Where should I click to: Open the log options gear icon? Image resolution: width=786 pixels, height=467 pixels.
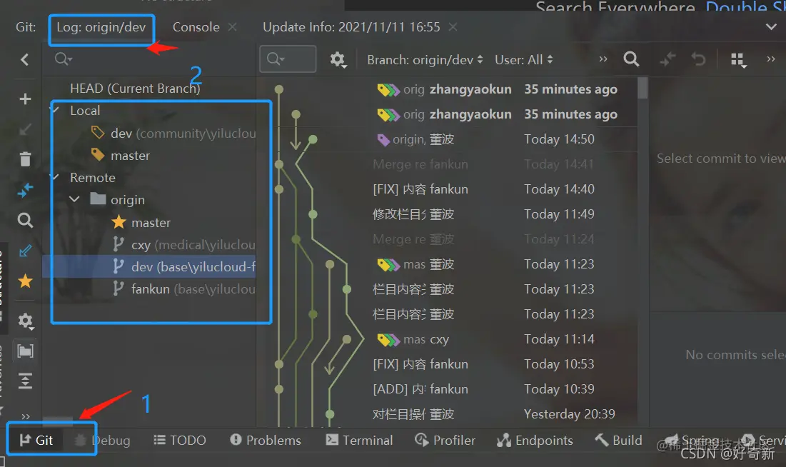click(x=338, y=60)
